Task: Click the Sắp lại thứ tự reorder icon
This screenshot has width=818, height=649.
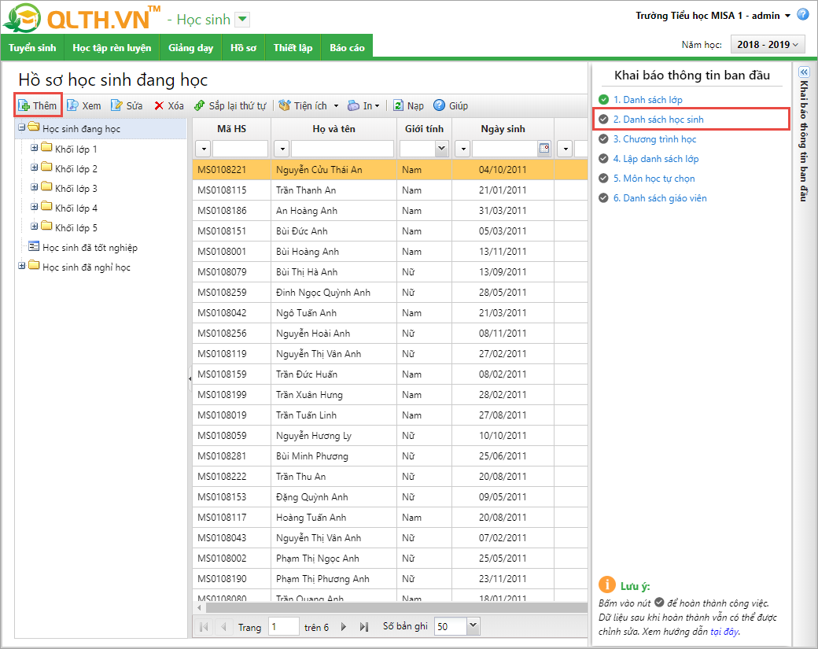Action: 200,105
